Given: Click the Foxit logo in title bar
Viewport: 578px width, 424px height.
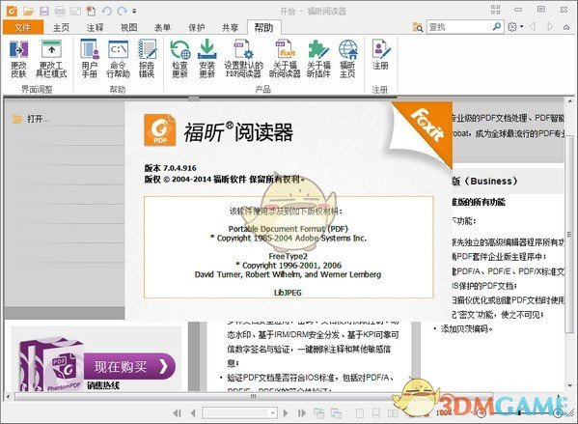Looking at the screenshot, I should pyautogui.click(x=12, y=11).
